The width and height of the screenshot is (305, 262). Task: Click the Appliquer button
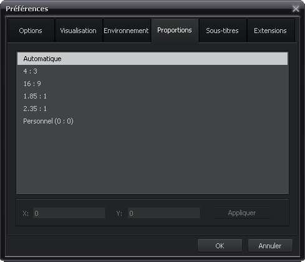[242, 213]
